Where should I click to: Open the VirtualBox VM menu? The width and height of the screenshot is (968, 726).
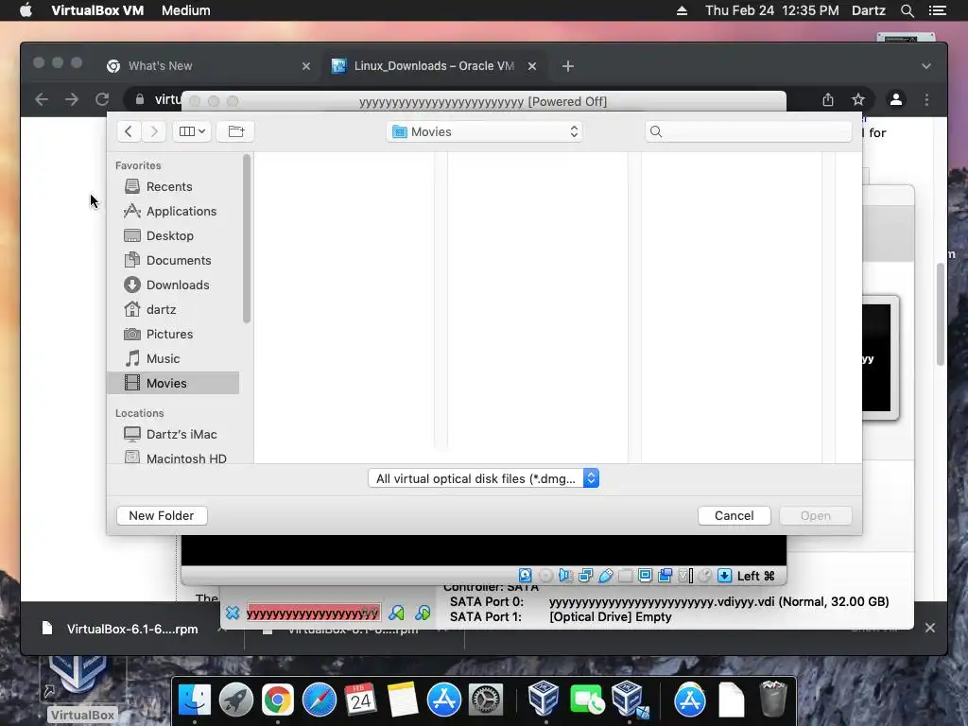coord(97,10)
